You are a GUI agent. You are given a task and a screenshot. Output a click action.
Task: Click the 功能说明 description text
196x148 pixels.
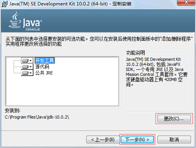coord(157,72)
